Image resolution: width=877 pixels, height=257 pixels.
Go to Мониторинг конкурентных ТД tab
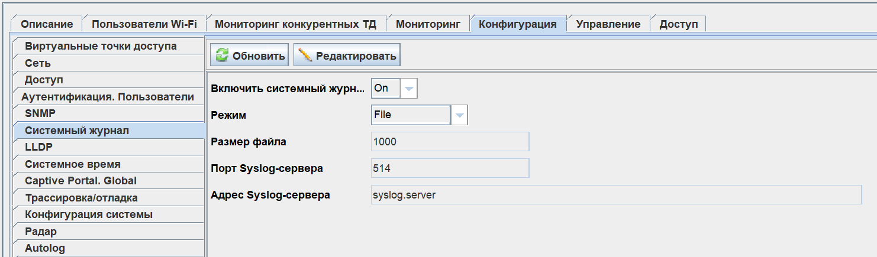295,24
